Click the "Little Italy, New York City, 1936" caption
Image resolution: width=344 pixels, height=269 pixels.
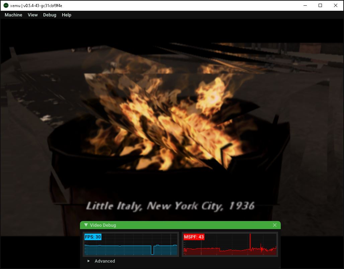click(x=170, y=206)
